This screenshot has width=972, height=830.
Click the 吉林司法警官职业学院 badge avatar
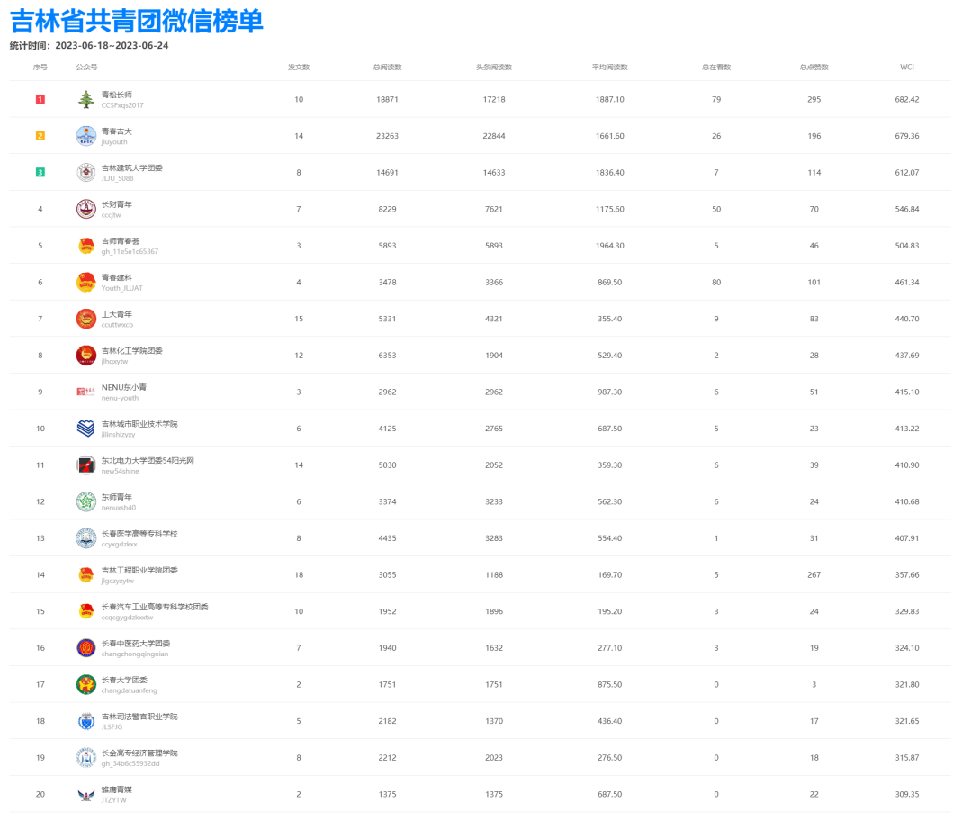click(86, 721)
